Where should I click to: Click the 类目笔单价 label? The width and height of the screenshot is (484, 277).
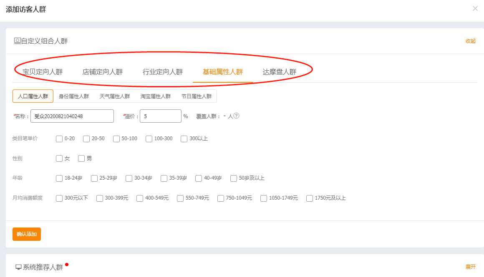point(25,138)
